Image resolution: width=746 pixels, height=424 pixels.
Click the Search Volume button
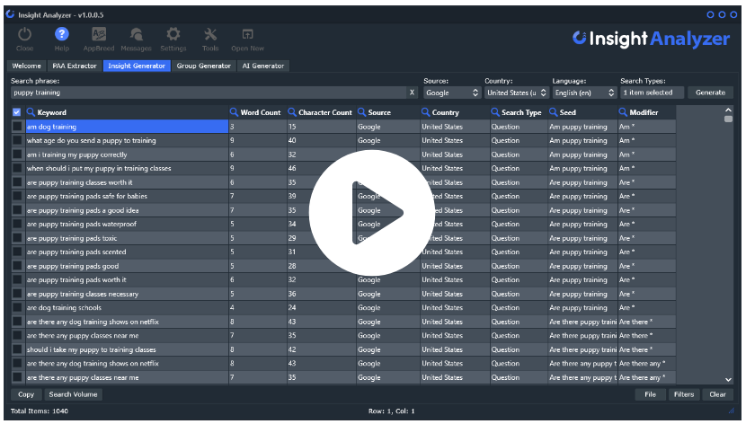pos(73,394)
